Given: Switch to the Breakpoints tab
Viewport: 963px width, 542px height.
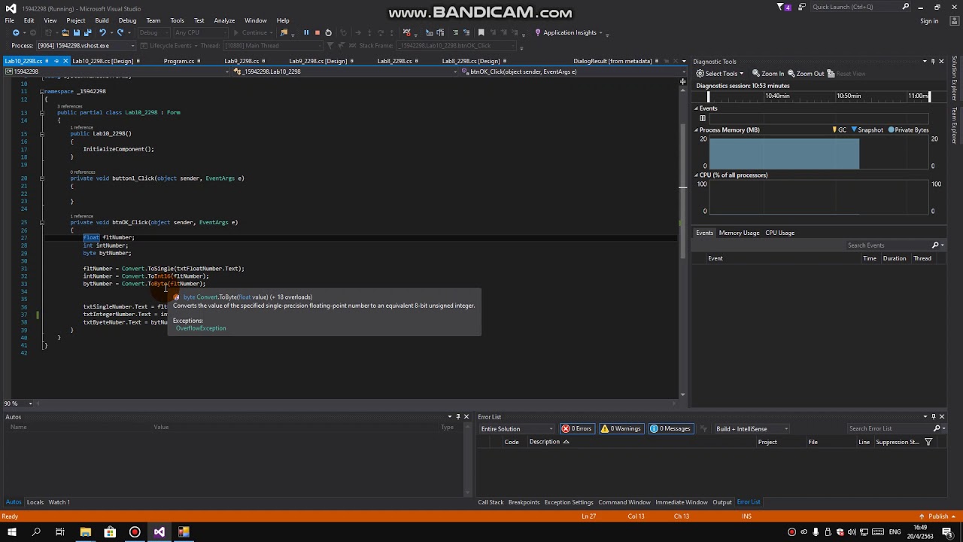Looking at the screenshot, I should (x=524, y=502).
